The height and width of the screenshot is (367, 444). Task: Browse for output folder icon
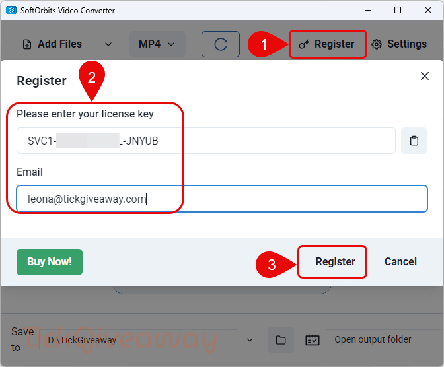[x=281, y=340]
